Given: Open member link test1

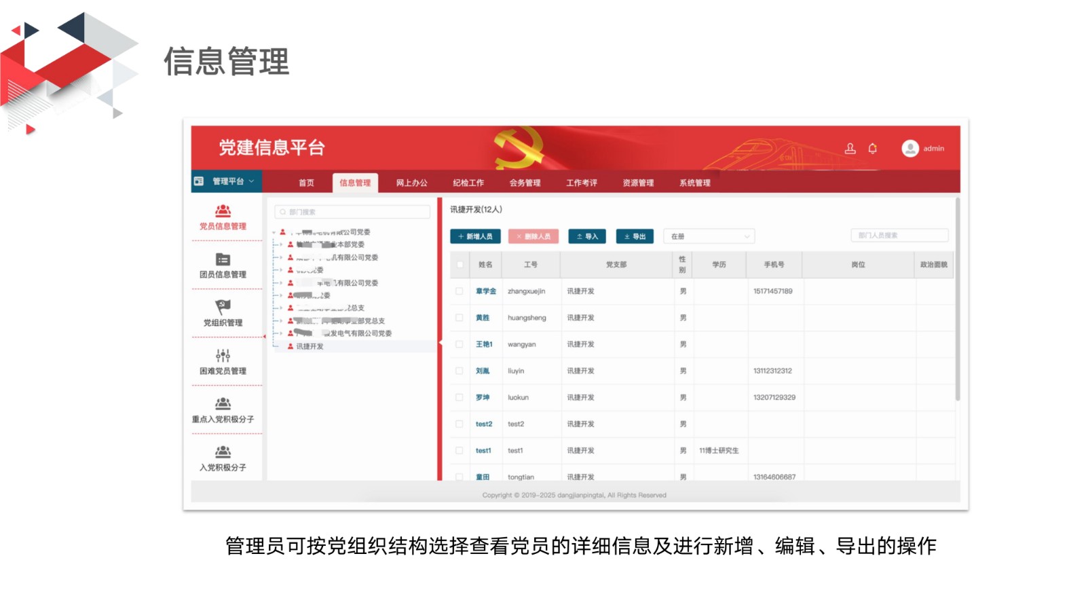Looking at the screenshot, I should (483, 450).
